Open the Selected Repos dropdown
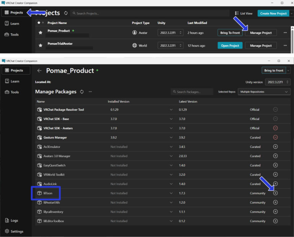The width and height of the screenshot is (294, 237). point(264,92)
